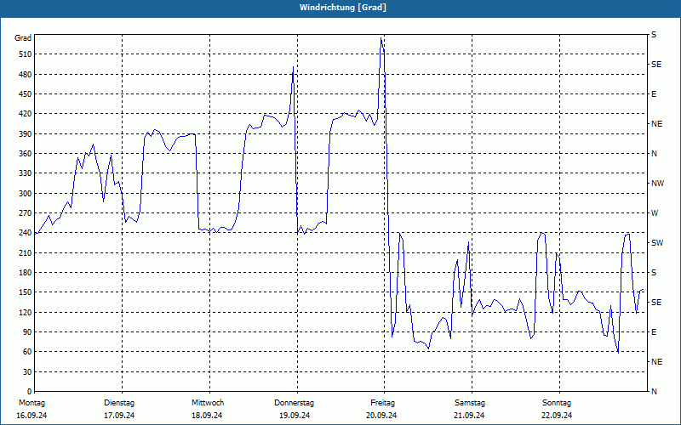
Task: Click the "S" compass label on the 180 gridline
Action: point(654,273)
